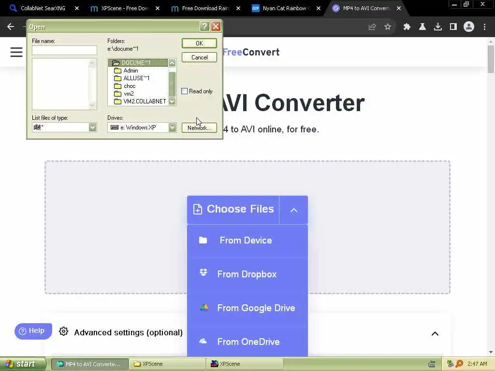495x371 pixels.
Task: Toggle the Read only checkbox
Action: [x=185, y=91]
